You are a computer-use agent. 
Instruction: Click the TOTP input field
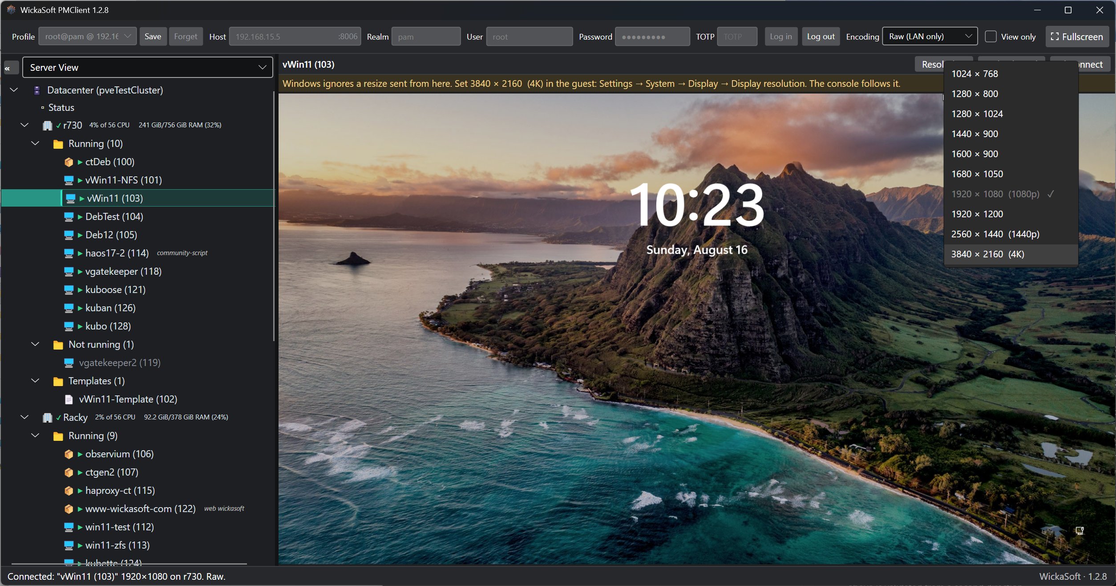click(x=737, y=37)
